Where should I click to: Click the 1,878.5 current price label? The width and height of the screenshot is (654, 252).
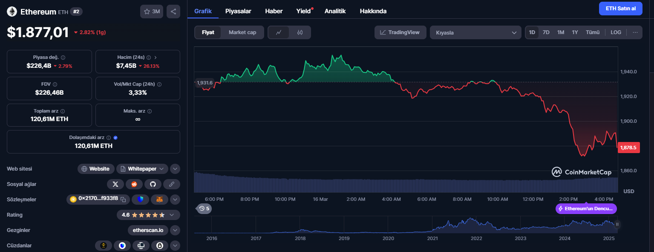point(628,148)
